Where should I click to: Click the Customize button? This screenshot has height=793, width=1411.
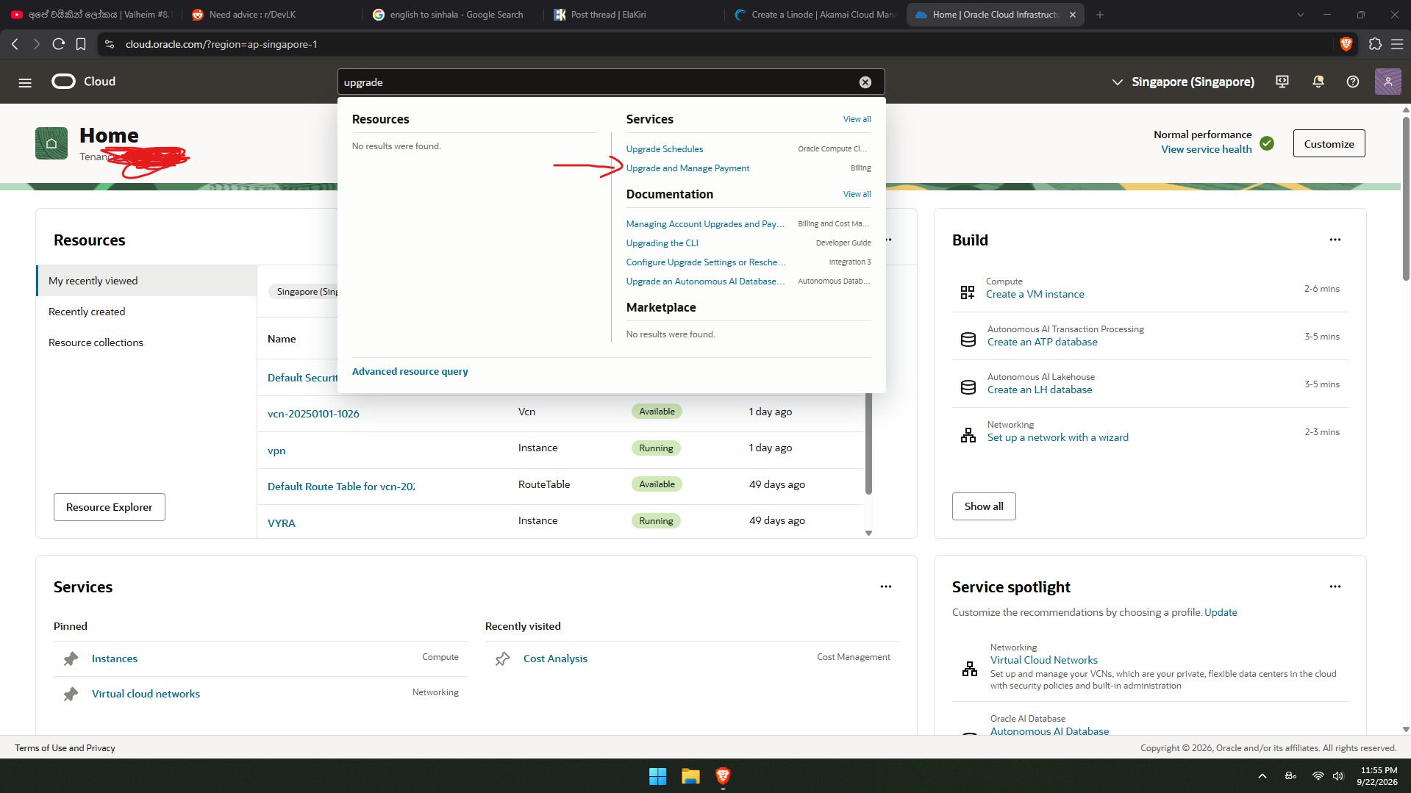pyautogui.click(x=1329, y=144)
